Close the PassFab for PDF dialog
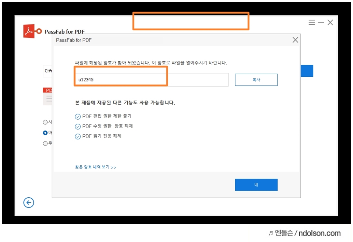 pyautogui.click(x=295, y=40)
